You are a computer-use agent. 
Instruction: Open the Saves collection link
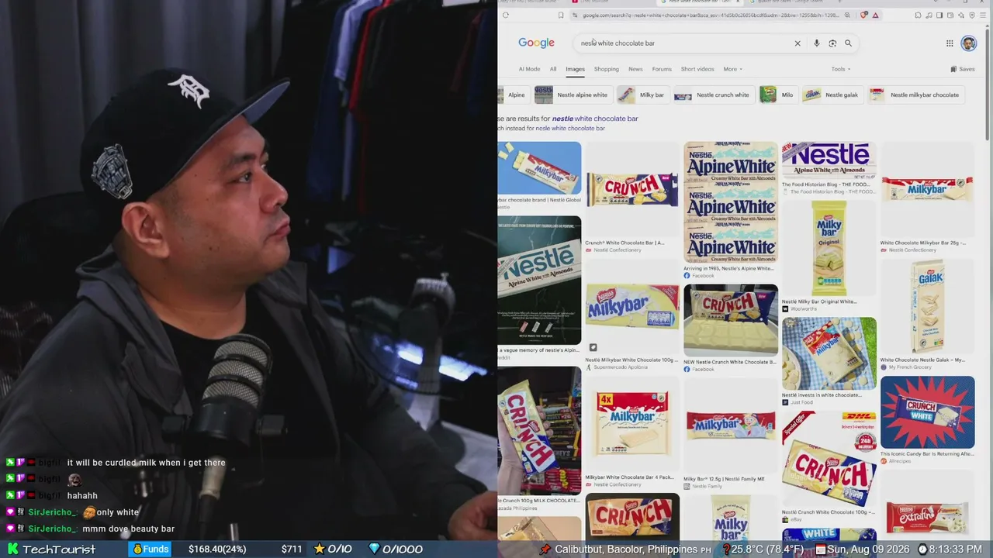963,69
